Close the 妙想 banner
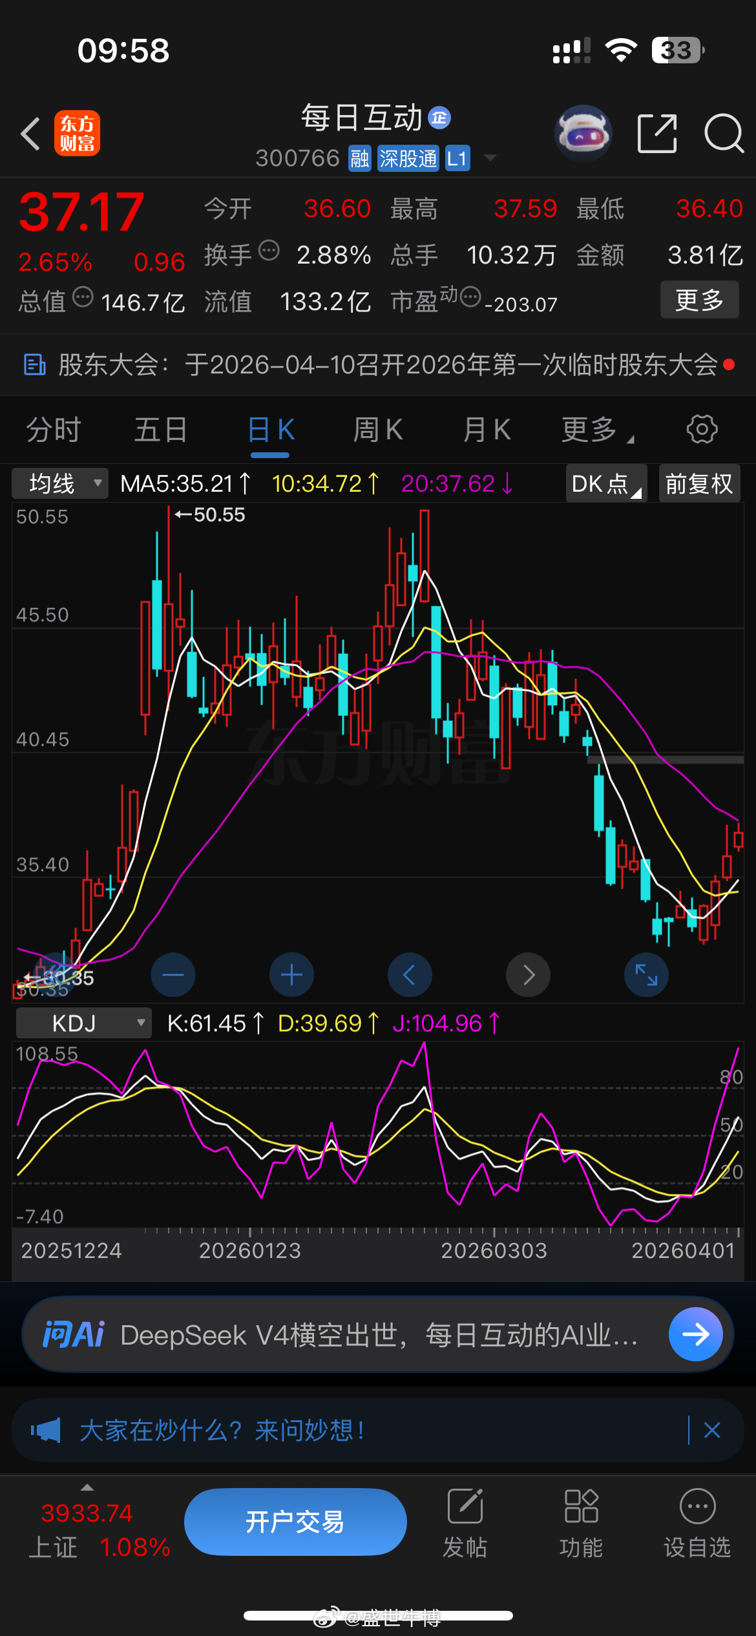 [712, 1431]
